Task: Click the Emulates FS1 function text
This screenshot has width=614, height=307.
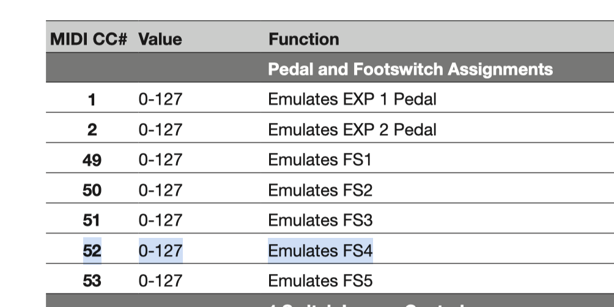Action: click(x=320, y=160)
